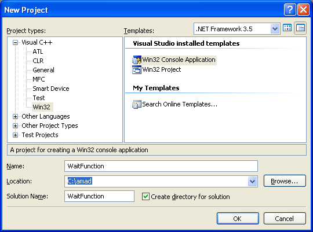Select the MFC project type
Image resolution: width=313 pixels, height=232 pixels.
pyautogui.click(x=38, y=79)
